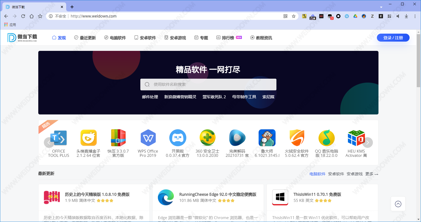Click the 登录 / 注册 button

(393, 38)
